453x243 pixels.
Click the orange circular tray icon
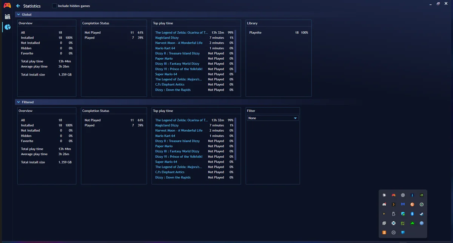point(412,205)
